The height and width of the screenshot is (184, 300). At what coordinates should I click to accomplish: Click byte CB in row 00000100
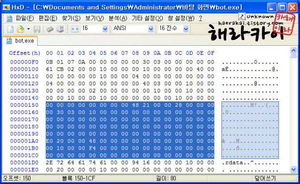[x=60, y=69]
